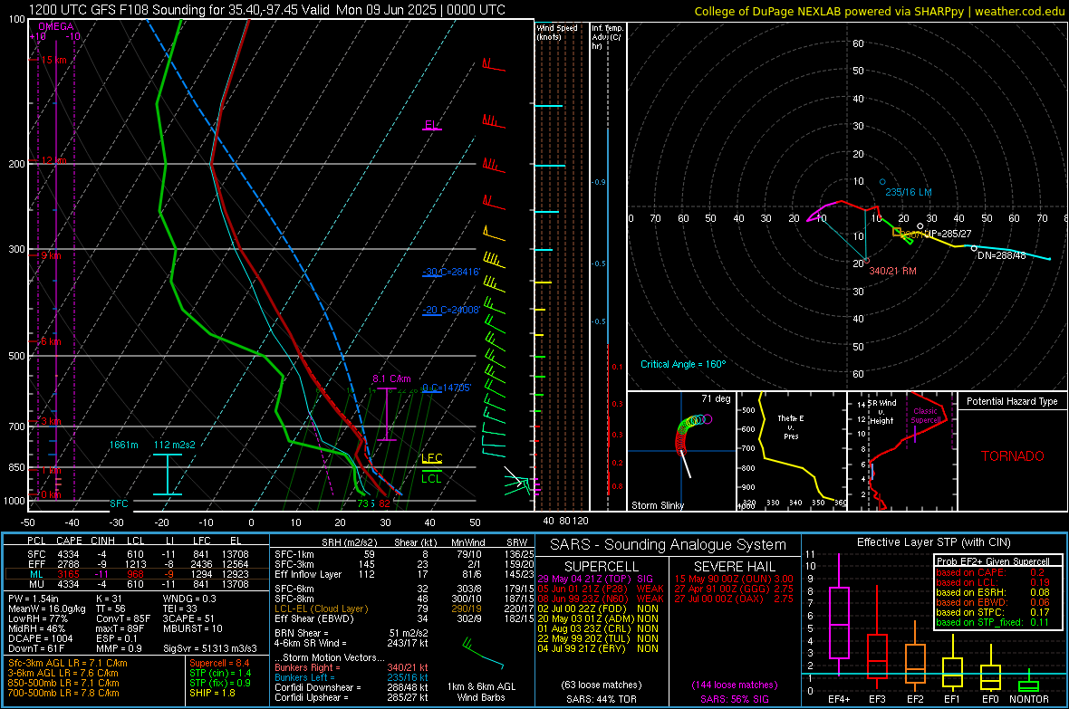This screenshot has width=1069, height=709.
Task: Click the based on CAPE: 0.2 probability line
Action: (990, 572)
